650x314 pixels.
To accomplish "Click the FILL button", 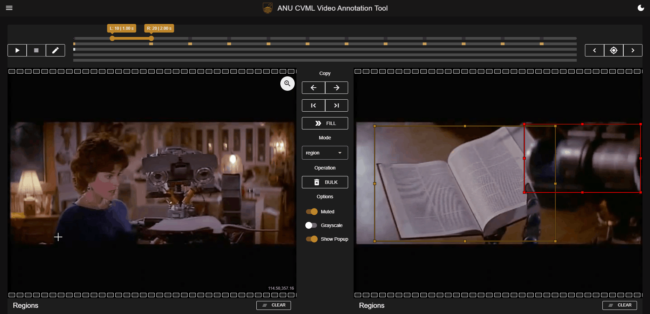I will (325, 123).
